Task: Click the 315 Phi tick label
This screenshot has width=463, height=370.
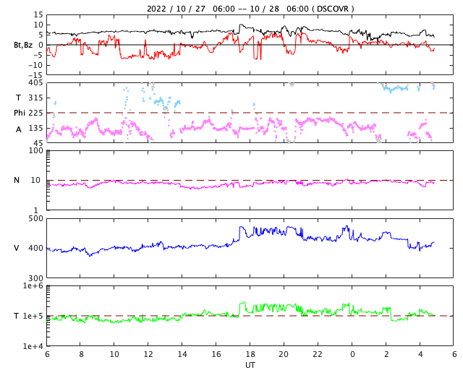Action: [35, 98]
